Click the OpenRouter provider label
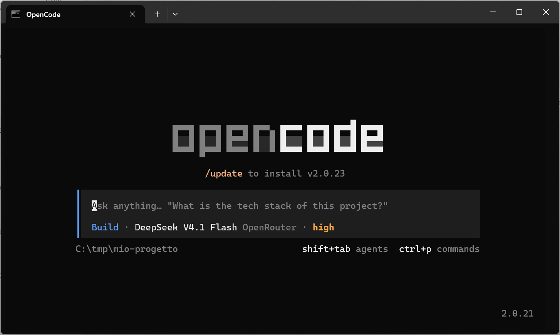This screenshot has width=560, height=335. pyautogui.click(x=270, y=227)
